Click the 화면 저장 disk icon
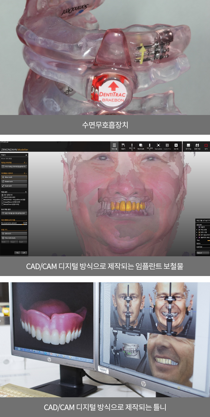The height and width of the screenshot is (417, 210). [x=197, y=146]
